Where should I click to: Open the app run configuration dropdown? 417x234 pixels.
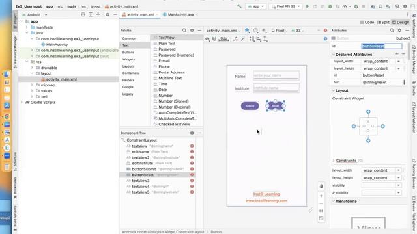click(x=256, y=6)
